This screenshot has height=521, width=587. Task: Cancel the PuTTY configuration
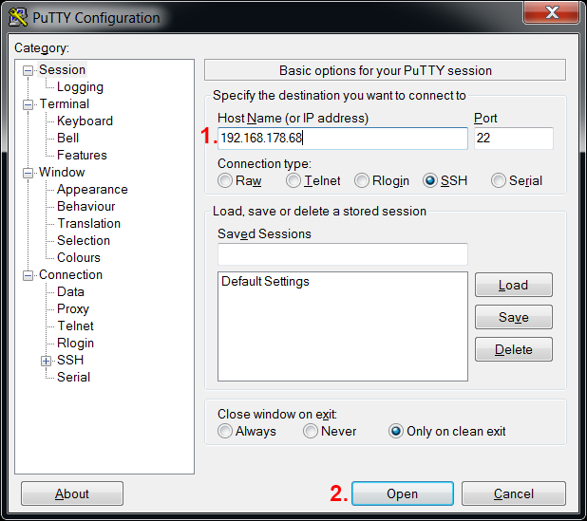click(514, 493)
